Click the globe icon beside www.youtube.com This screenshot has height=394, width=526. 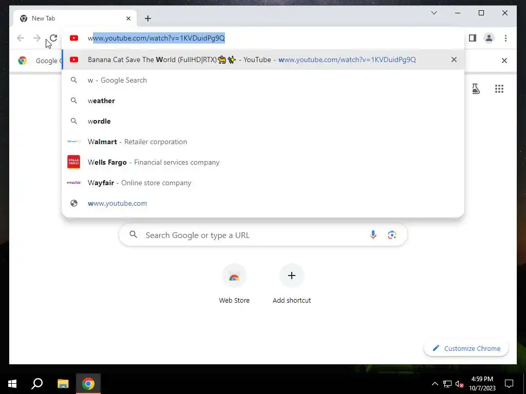[74, 203]
